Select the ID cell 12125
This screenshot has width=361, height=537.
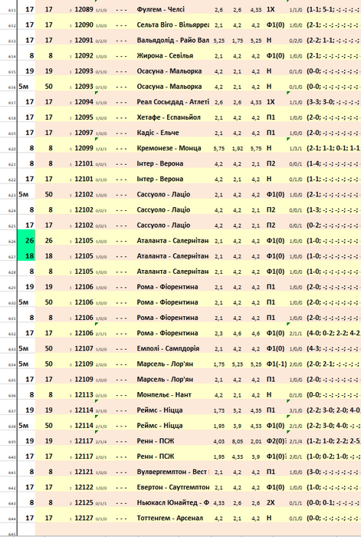84,502
